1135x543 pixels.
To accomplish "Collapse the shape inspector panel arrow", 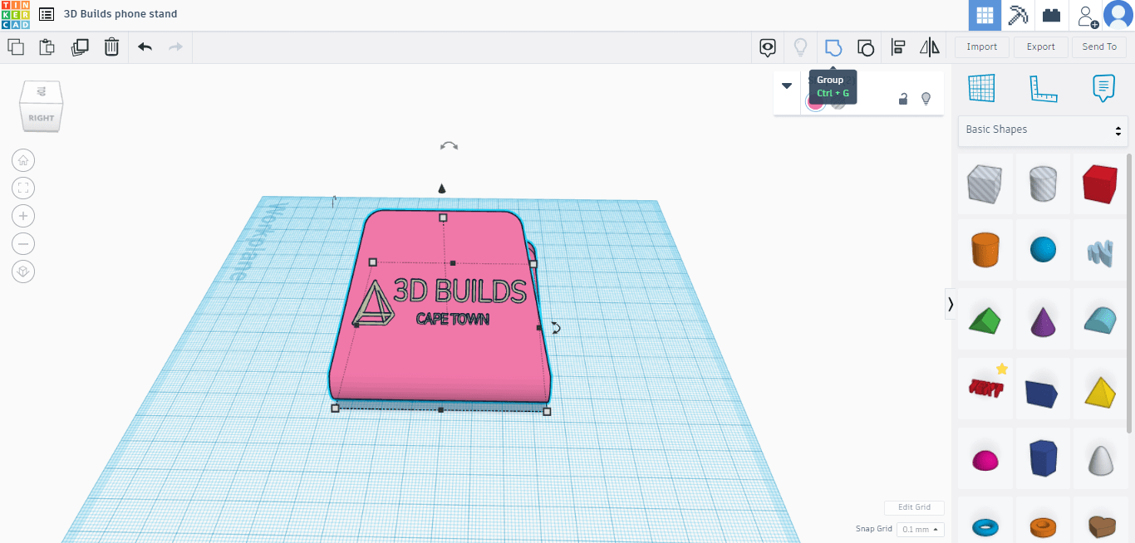I will pos(787,86).
